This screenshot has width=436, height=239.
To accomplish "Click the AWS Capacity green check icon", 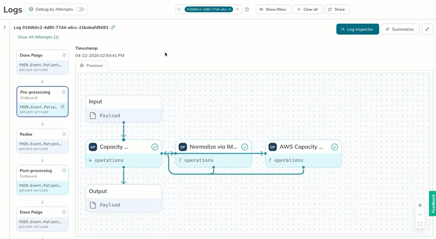I will 334,147.
